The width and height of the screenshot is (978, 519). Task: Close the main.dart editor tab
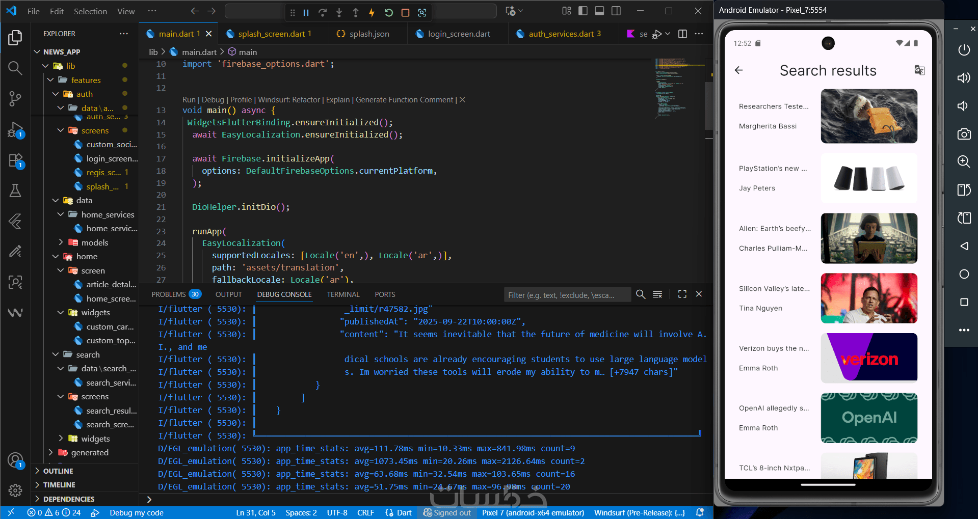(x=208, y=34)
